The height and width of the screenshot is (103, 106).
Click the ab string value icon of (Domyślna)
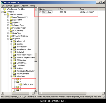pos(41,12)
